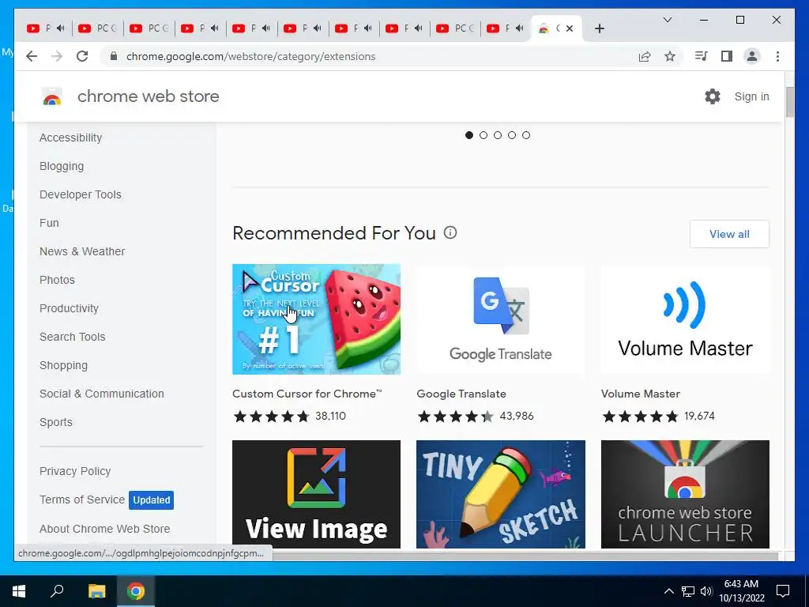Select the Search Tools category

pyautogui.click(x=72, y=337)
